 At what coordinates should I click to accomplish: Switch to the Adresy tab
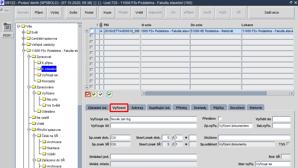137,108
